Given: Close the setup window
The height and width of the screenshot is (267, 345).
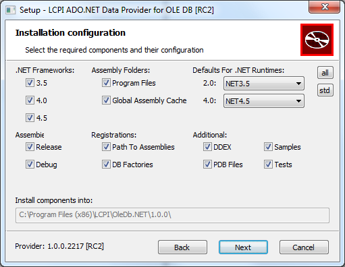Looking at the screenshot, I should 324,7.
